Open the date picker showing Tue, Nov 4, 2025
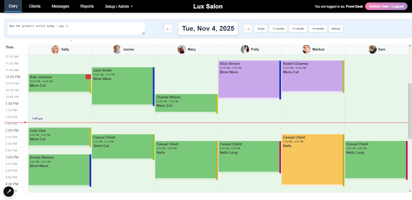This screenshot has height=200, width=412. point(208,28)
